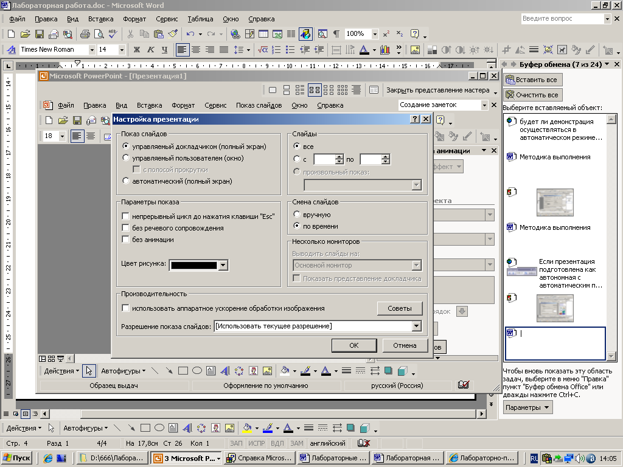Click bulleted list icon in Word toolbar
Viewport: 623px width, 467px height.
pos(290,50)
